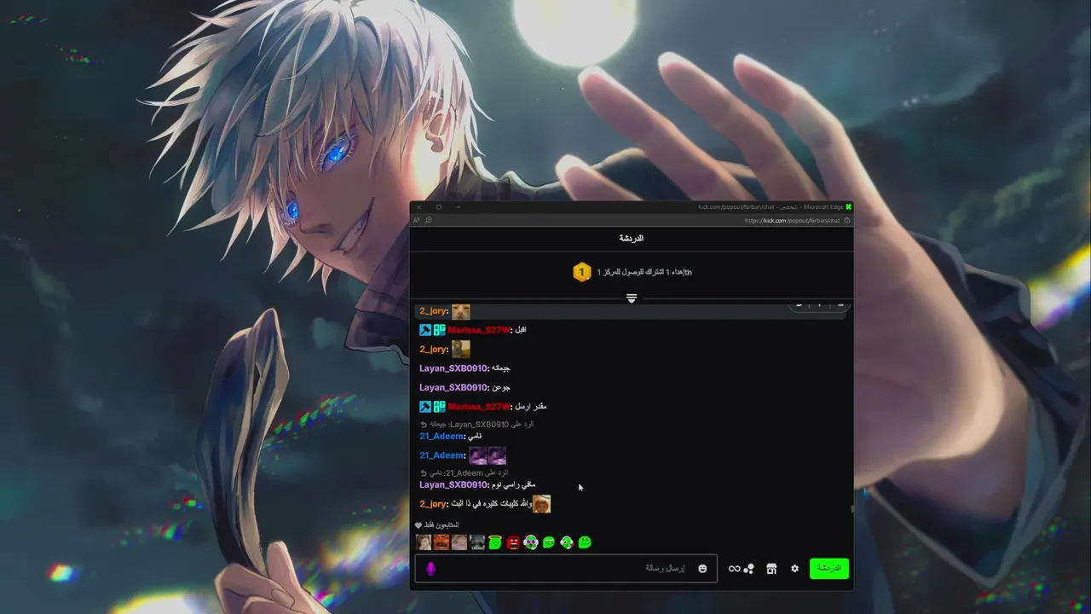Insert the third light-skinned face emote
The width and height of the screenshot is (1091, 614).
459,542
